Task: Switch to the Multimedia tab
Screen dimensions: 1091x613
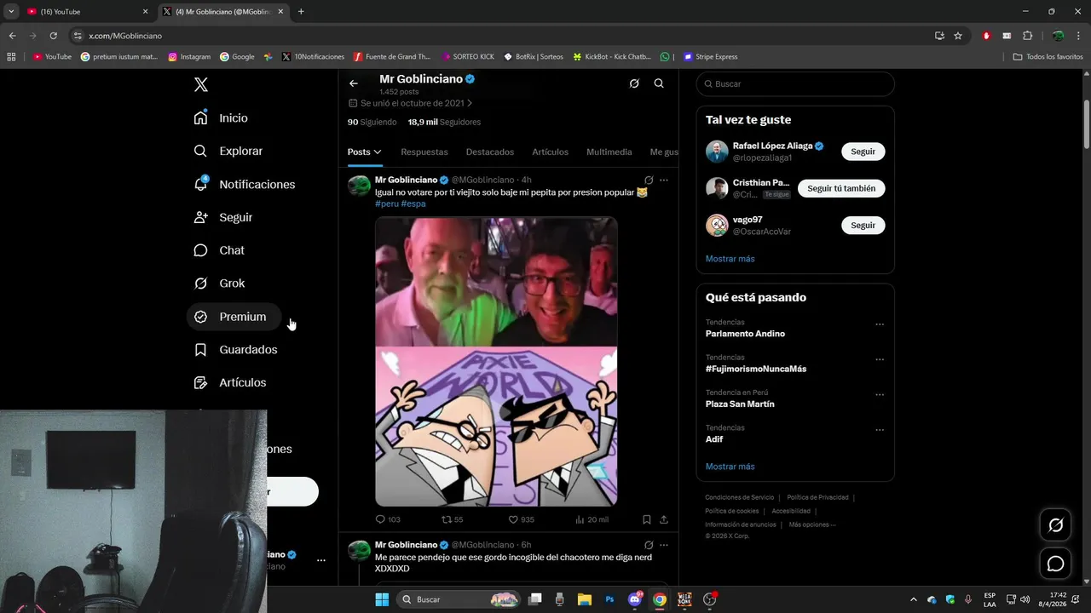Action: tap(609, 152)
